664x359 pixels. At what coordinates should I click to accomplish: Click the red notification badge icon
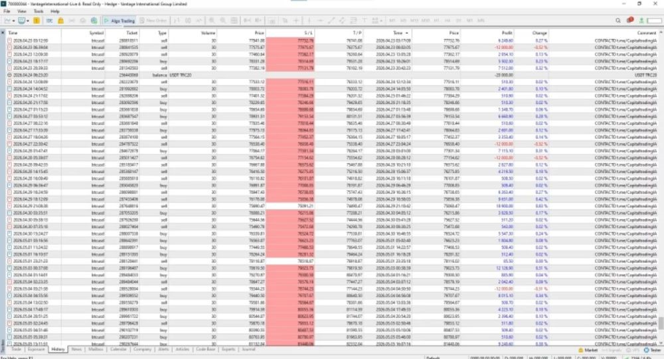pyautogui.click(x=630, y=20)
